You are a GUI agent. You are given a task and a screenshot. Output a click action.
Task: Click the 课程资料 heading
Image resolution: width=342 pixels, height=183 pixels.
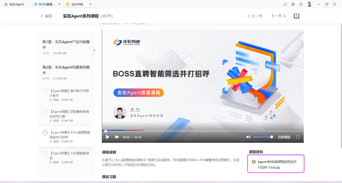tap(256, 152)
